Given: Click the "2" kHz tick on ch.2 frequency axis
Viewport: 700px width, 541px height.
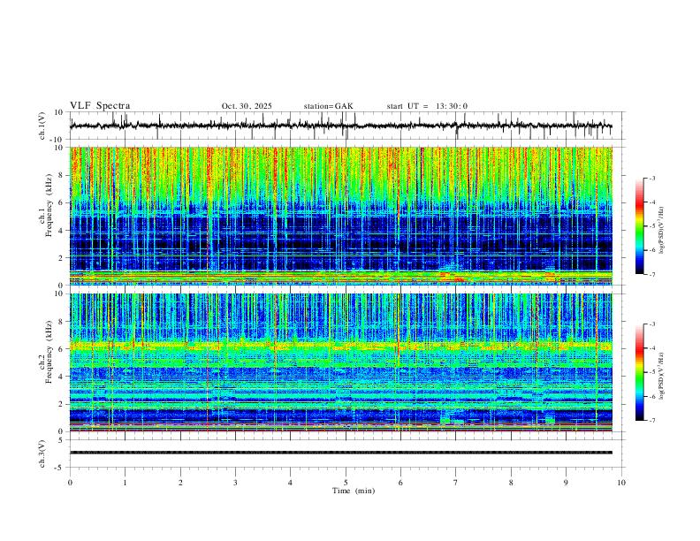Looking at the screenshot, I should (61, 404).
